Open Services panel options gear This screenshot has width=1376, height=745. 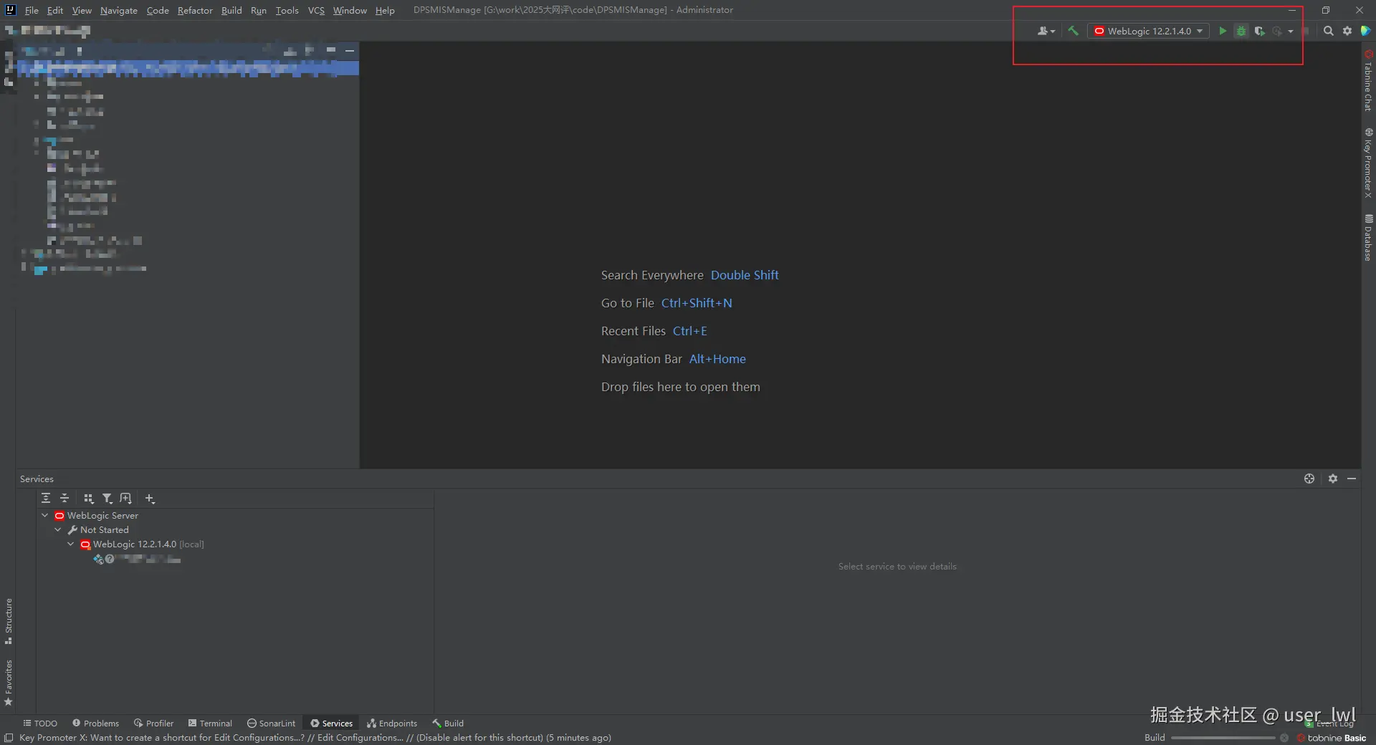click(1333, 479)
